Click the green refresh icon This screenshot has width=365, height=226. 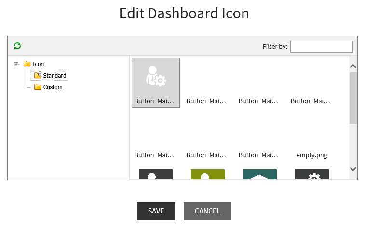17,46
